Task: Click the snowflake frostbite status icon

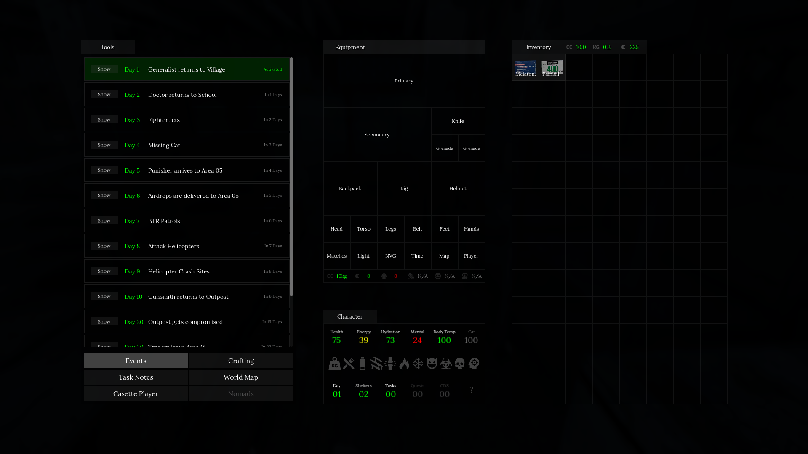Action: coord(418,364)
